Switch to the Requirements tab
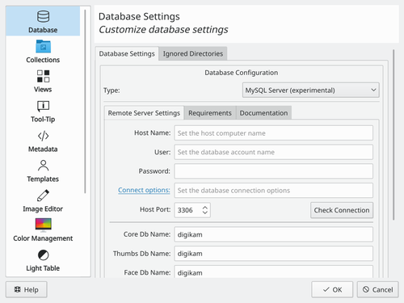This screenshot has width=404, height=303. pyautogui.click(x=210, y=113)
